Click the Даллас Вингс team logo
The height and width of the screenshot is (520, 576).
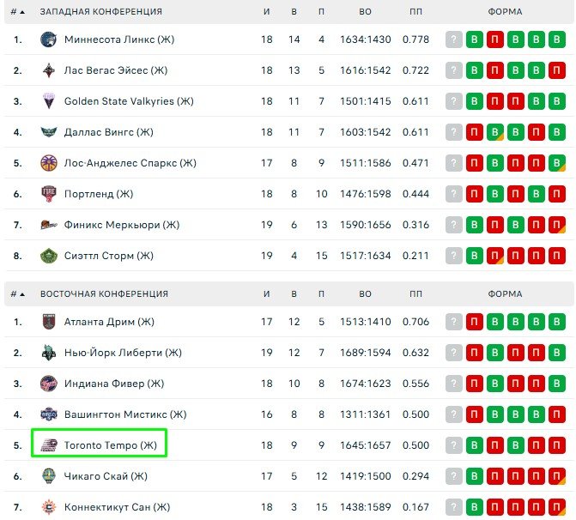tap(48, 132)
